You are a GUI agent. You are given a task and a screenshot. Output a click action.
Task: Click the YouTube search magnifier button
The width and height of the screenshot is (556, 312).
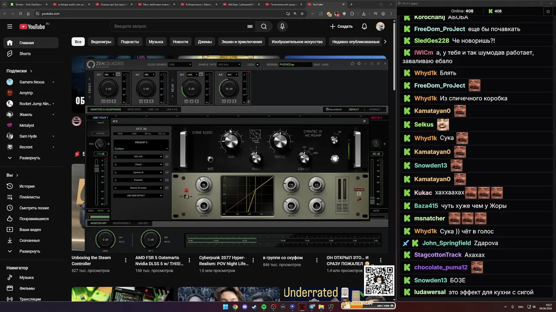(264, 26)
